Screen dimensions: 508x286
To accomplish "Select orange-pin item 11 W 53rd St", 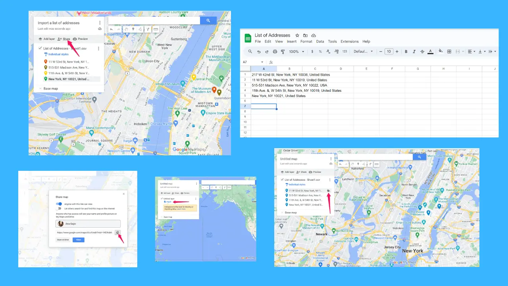I will (67, 62).
